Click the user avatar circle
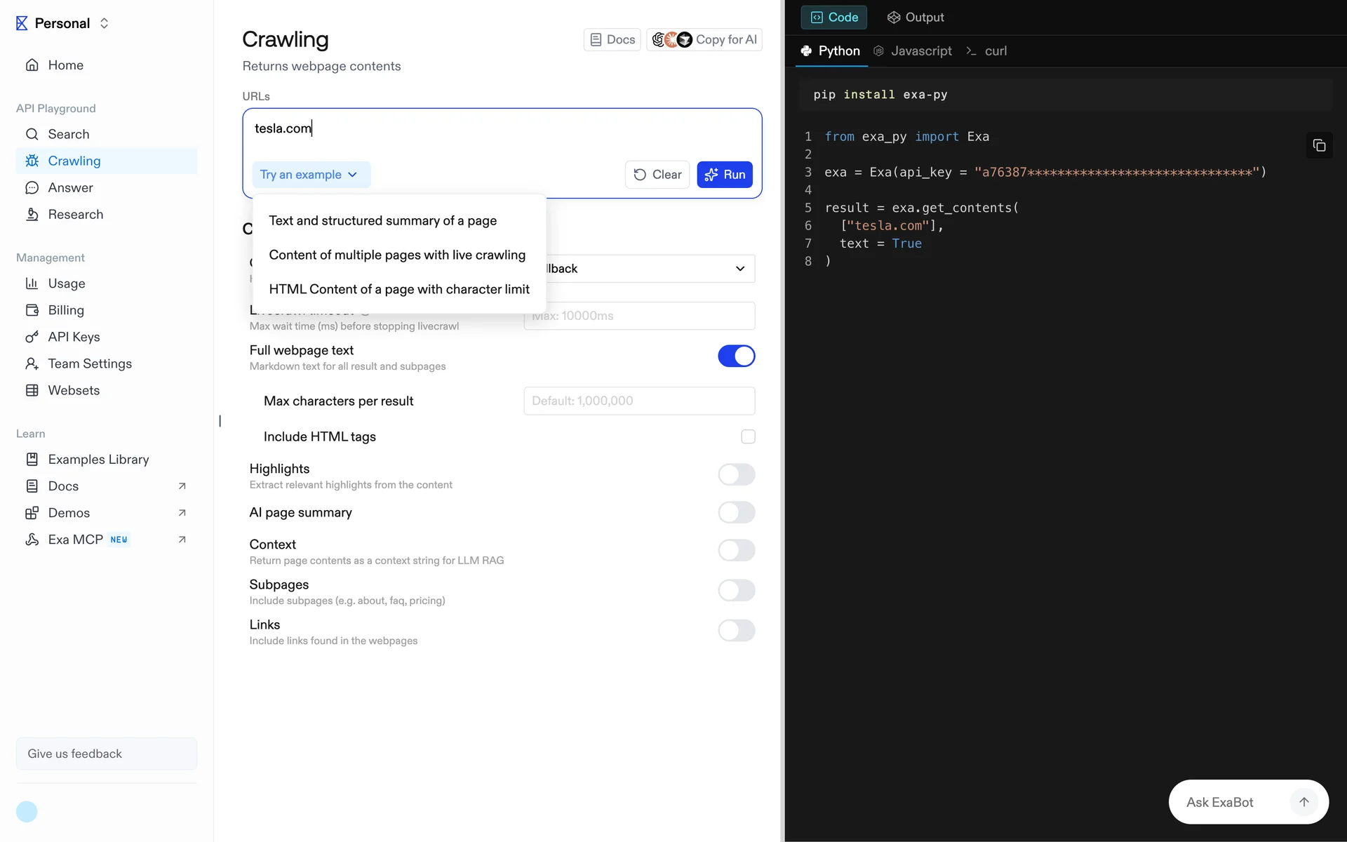The image size is (1347, 842). coord(27,812)
